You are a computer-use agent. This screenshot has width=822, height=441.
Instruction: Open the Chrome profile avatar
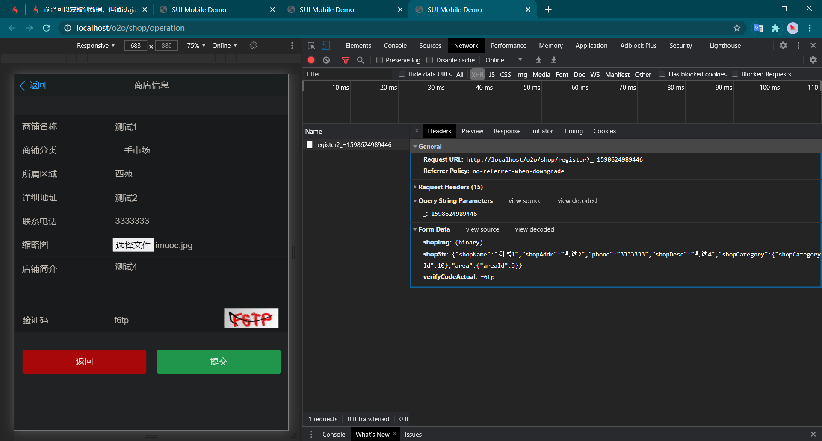pos(792,28)
